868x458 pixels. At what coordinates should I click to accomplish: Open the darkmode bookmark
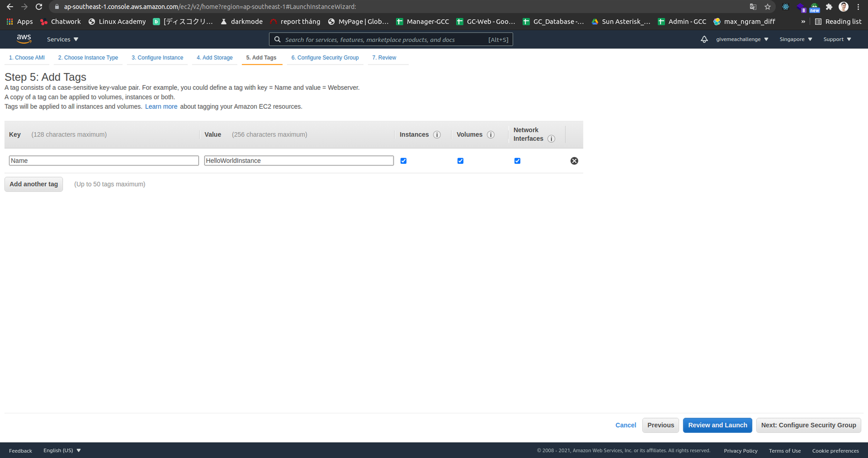click(241, 22)
